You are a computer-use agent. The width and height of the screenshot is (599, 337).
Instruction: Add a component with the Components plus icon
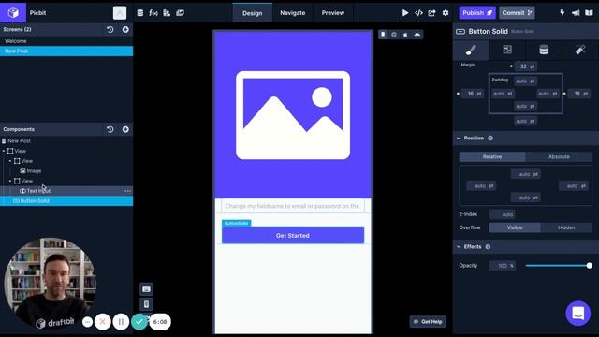(125, 129)
